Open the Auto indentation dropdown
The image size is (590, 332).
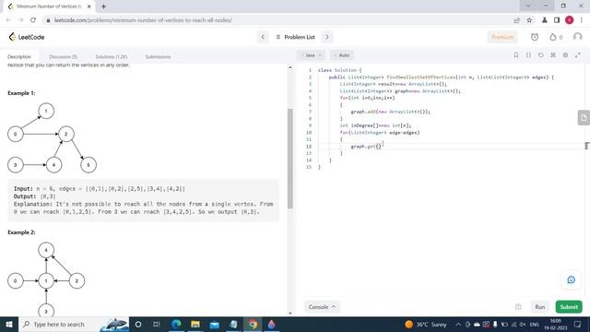pos(342,55)
